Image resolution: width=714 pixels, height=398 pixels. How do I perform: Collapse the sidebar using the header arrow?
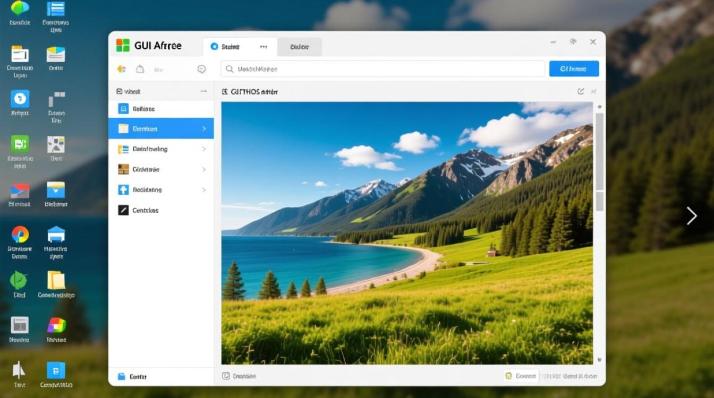(203, 91)
